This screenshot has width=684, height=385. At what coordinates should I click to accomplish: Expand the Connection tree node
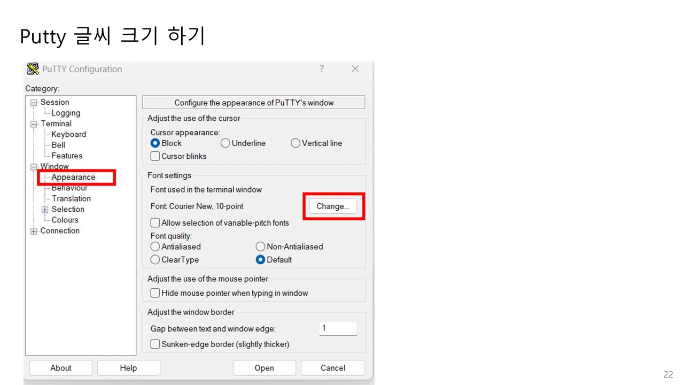coord(33,230)
